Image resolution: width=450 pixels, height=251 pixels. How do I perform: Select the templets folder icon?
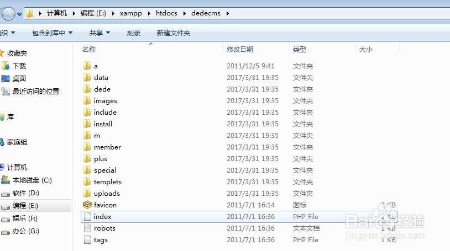87,181
